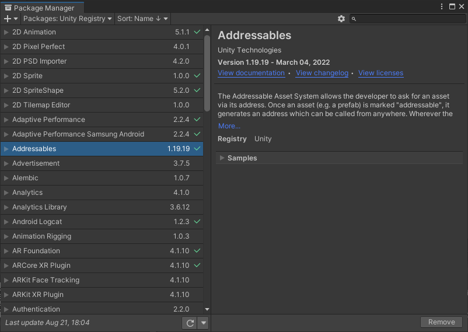Click the Registry Unity label
This screenshot has height=332, width=468.
(x=245, y=139)
